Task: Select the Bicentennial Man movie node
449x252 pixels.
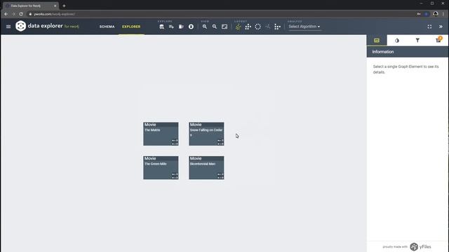Action: tap(206, 167)
